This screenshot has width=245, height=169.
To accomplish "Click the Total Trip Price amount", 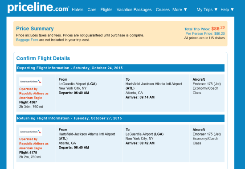I will (x=218, y=29).
